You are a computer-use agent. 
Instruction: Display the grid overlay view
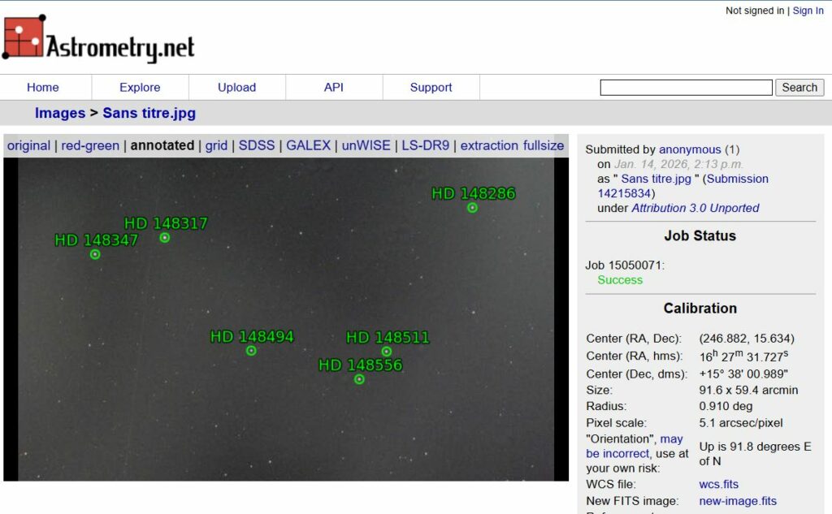pyautogui.click(x=216, y=146)
